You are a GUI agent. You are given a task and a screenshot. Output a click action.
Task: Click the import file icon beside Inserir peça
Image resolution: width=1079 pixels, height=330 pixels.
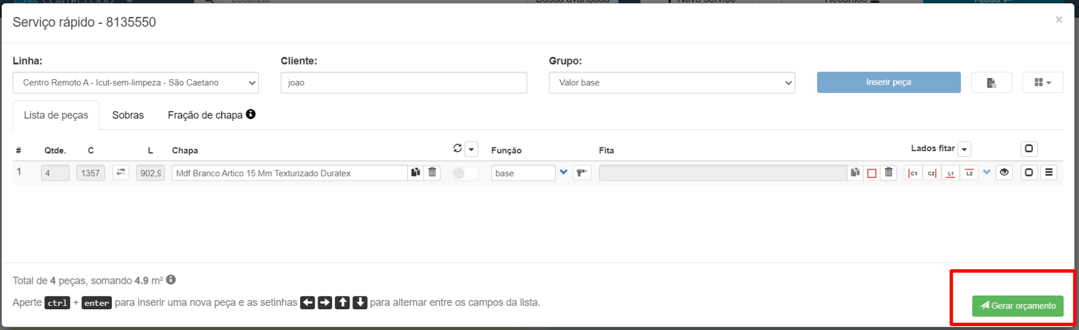coord(991,83)
